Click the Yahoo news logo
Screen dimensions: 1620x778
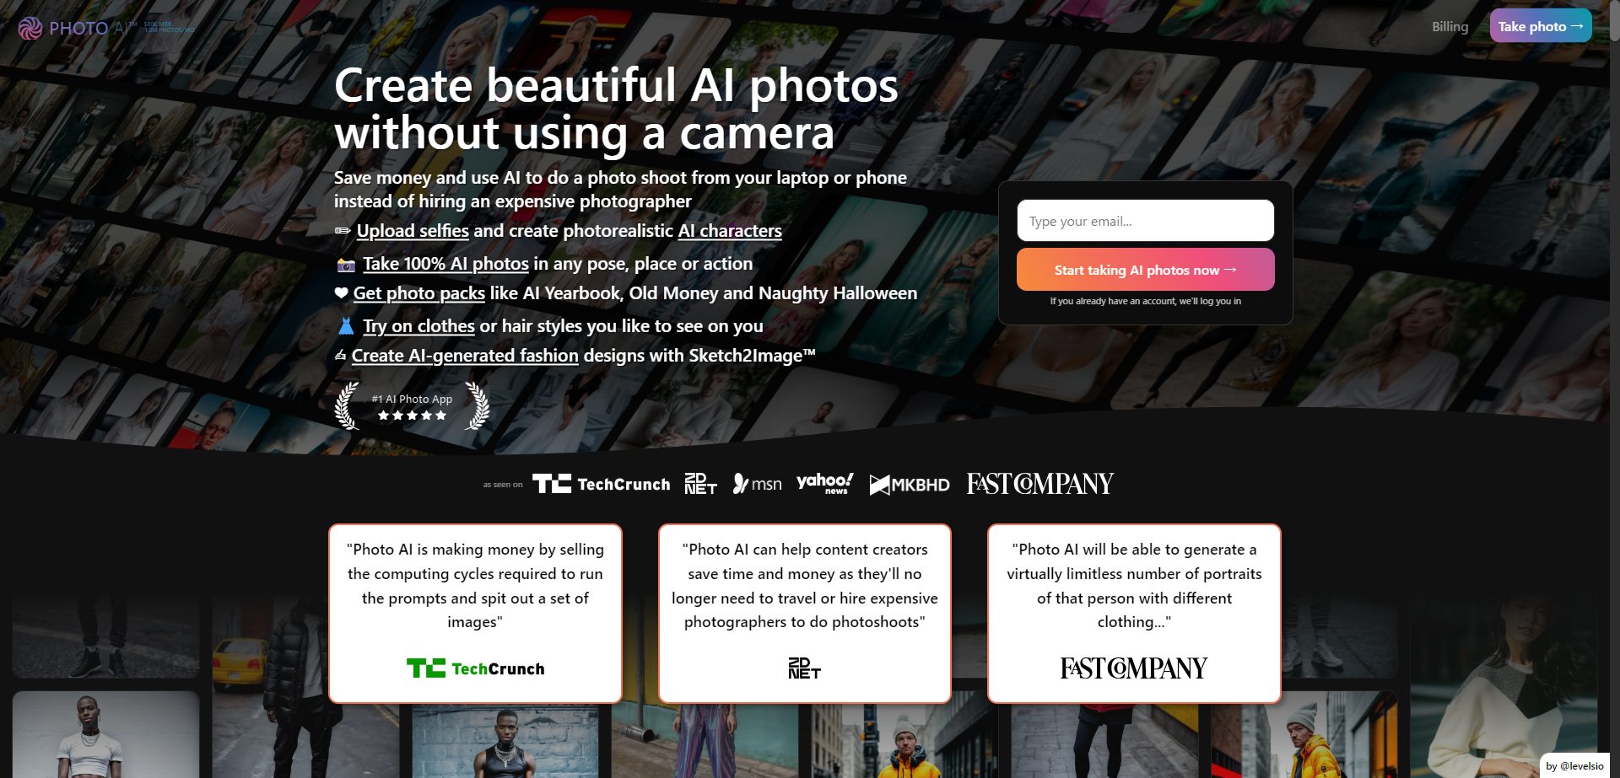(825, 483)
